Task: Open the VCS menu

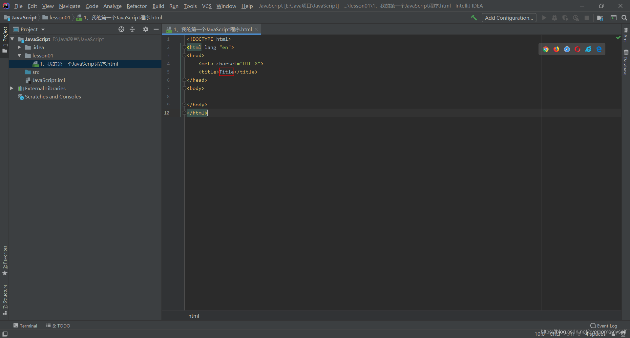Action: (207, 6)
